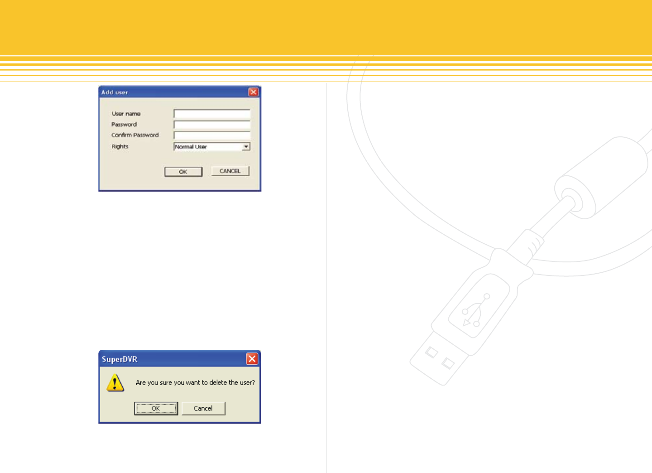Close the Add user dialog
Image resolution: width=652 pixels, height=473 pixels.
coord(254,92)
